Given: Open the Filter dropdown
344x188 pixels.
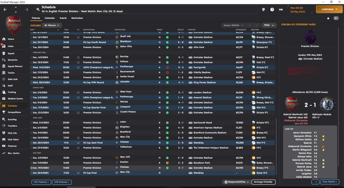Looking at the screenshot, I should pos(269,25).
